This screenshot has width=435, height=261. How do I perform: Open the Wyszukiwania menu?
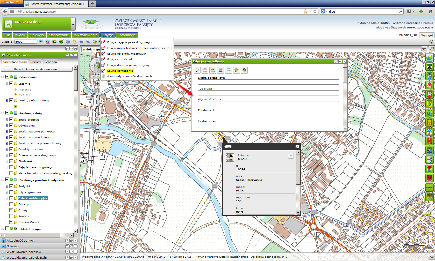click(85, 35)
